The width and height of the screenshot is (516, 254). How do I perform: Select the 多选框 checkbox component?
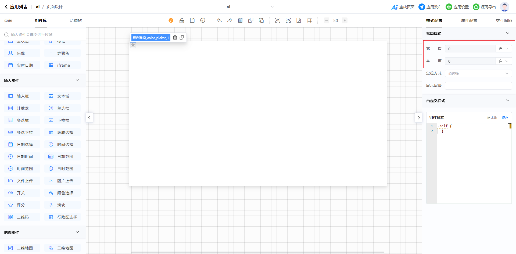click(x=22, y=120)
